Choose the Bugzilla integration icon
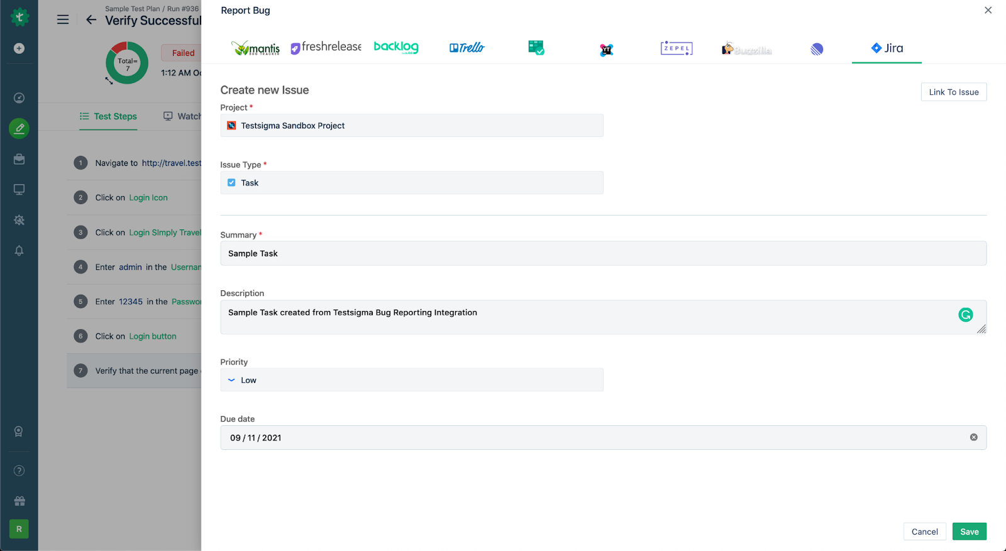This screenshot has width=1006, height=551. pyautogui.click(x=747, y=49)
